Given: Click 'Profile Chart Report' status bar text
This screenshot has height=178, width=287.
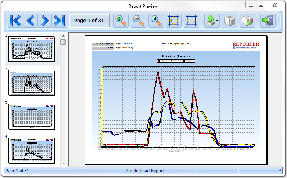Looking at the screenshot, I should coord(144,171).
